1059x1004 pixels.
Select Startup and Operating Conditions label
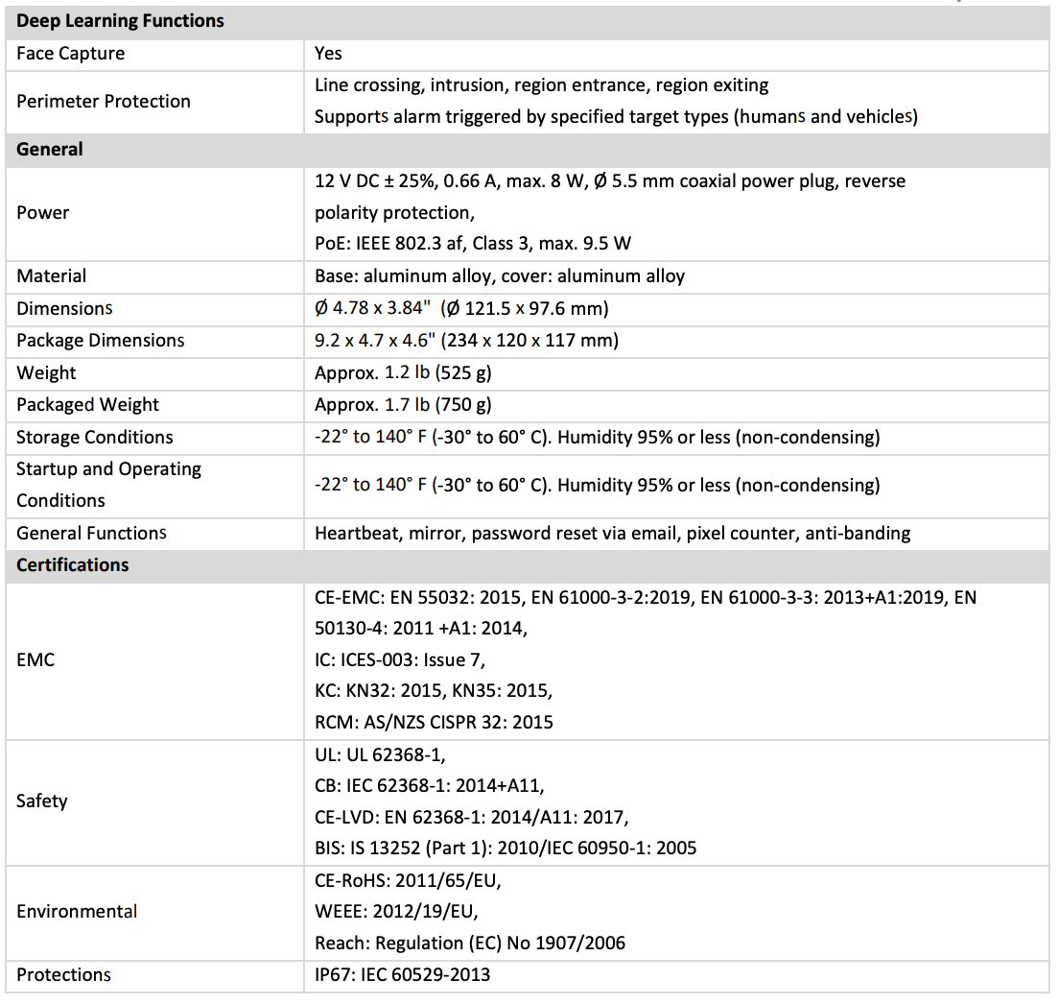108,485
